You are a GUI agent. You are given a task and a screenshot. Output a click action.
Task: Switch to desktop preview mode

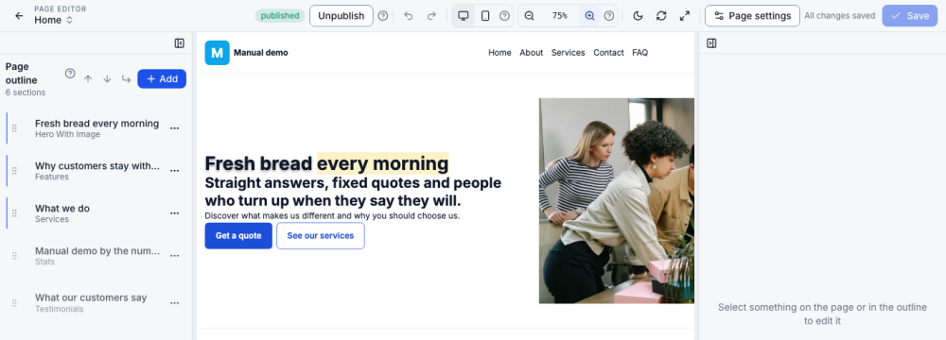click(x=464, y=16)
